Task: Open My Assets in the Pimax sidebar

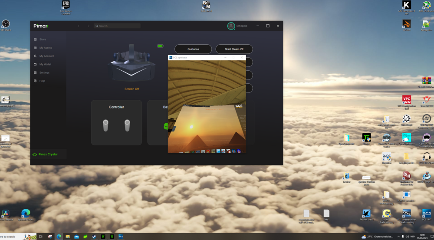Action: point(43,48)
